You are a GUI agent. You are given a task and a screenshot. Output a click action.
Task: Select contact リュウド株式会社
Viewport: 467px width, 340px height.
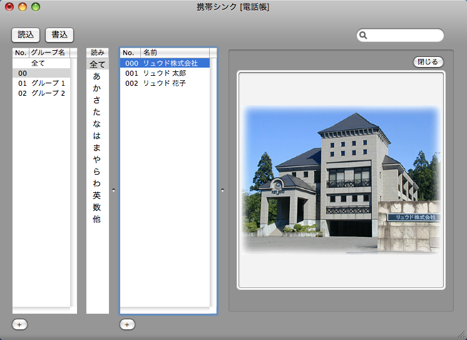[170, 63]
